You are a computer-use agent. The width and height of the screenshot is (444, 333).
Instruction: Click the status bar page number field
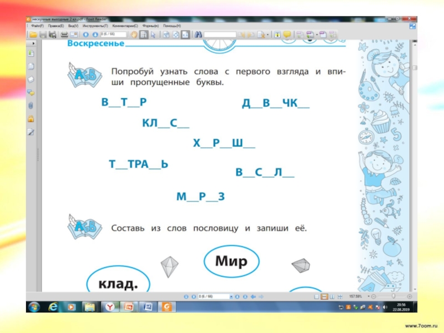(213, 297)
